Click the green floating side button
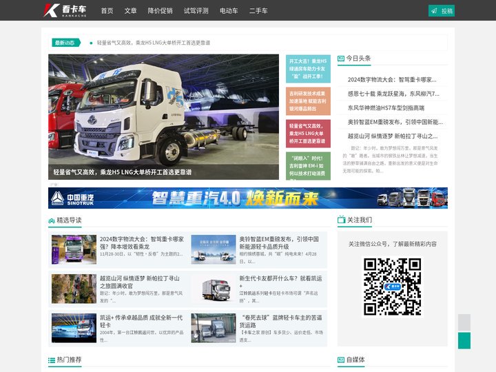This screenshot has height=372, width=496. (464, 340)
